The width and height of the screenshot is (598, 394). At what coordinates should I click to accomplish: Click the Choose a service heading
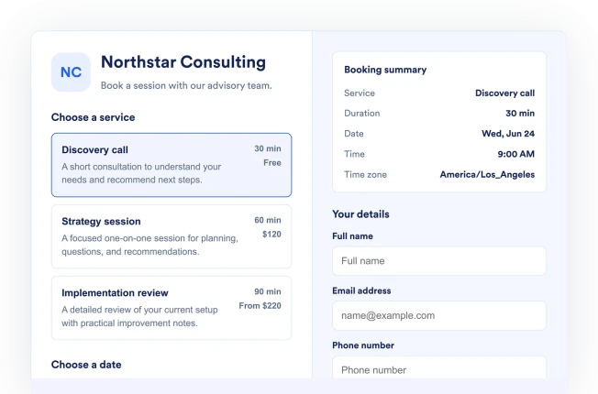coord(93,117)
